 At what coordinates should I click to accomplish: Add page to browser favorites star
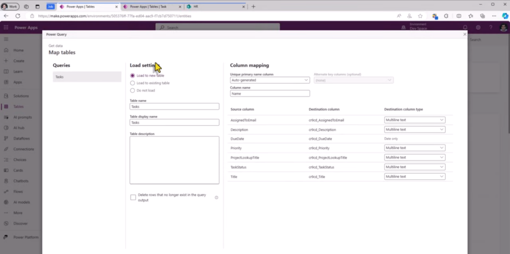tap(420, 16)
